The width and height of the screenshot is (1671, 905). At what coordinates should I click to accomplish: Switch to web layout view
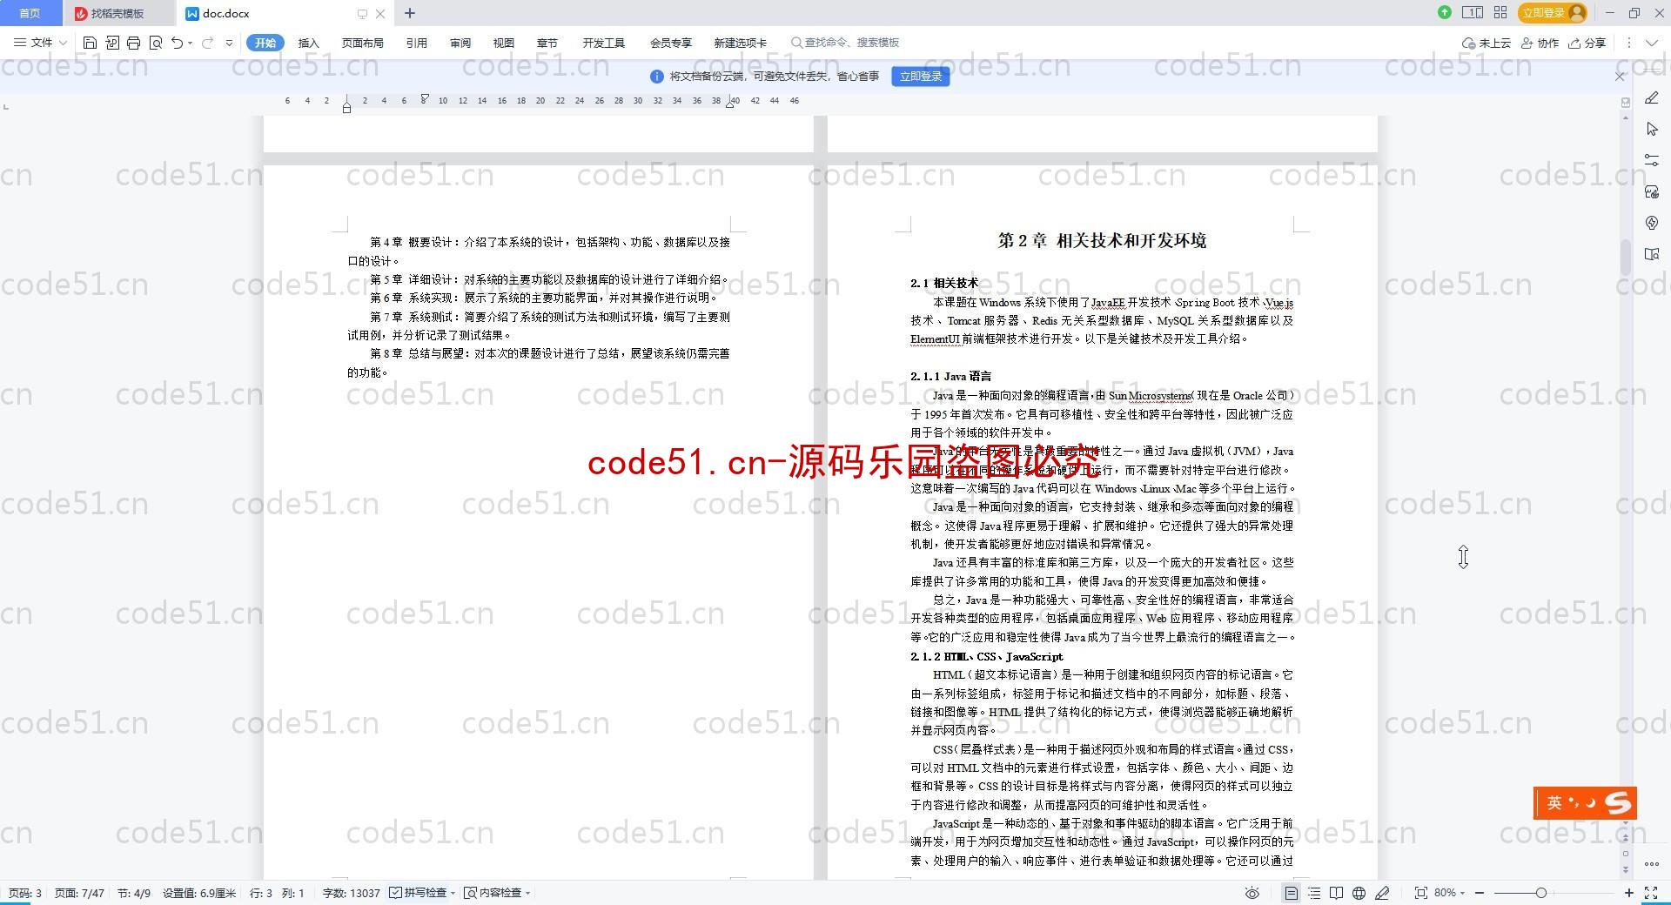(1359, 893)
